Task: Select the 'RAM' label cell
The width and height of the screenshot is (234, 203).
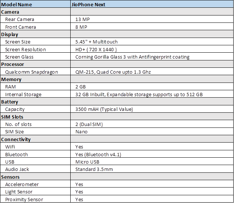Action: tap(35, 87)
